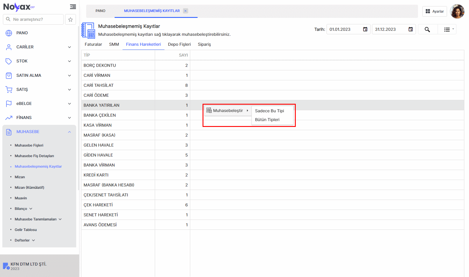Click company name KFN DTM LTD ŞTİ.
The height and width of the screenshot is (277, 469).
click(x=28, y=264)
